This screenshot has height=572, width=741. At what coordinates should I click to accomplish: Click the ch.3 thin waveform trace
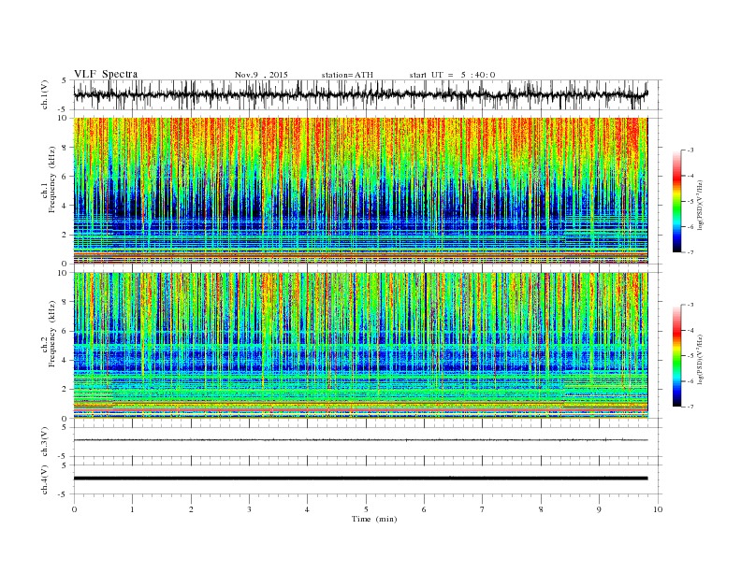[360, 440]
